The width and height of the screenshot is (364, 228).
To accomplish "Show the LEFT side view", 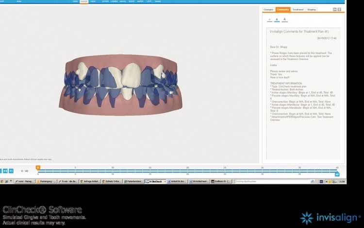I will [149, 1].
